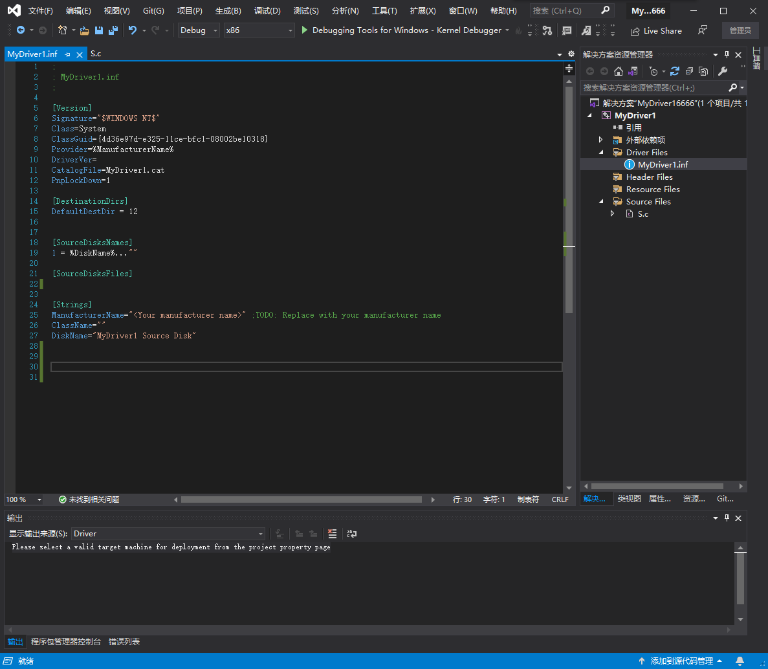Select MyDriver1.inf in Solution Explorer
768x669 pixels.
point(663,164)
